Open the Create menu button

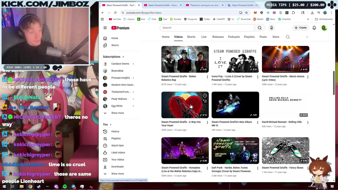pyautogui.click(x=301, y=28)
